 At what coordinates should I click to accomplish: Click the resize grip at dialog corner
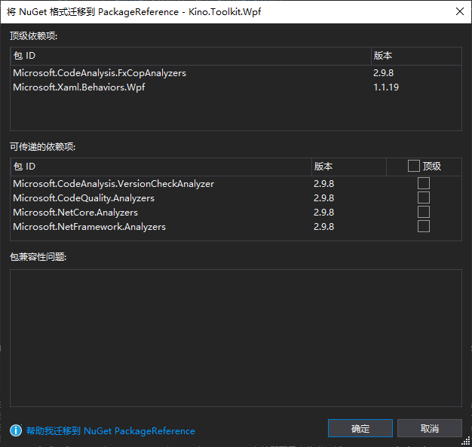point(466,441)
